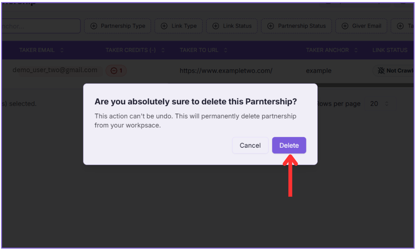The image size is (417, 250).
Task: Click plus icon on Link Status filter
Action: coord(215,26)
